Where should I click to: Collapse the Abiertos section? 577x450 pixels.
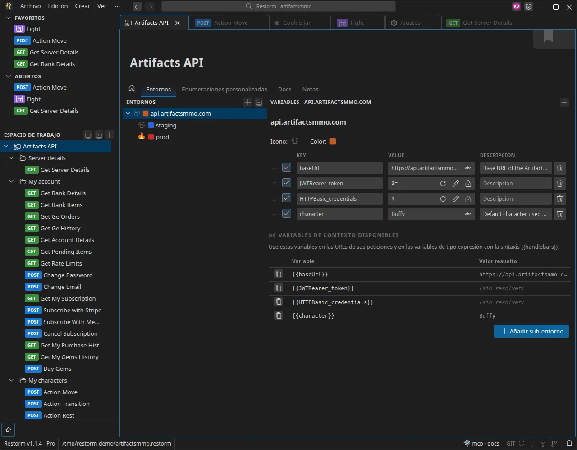[8, 76]
